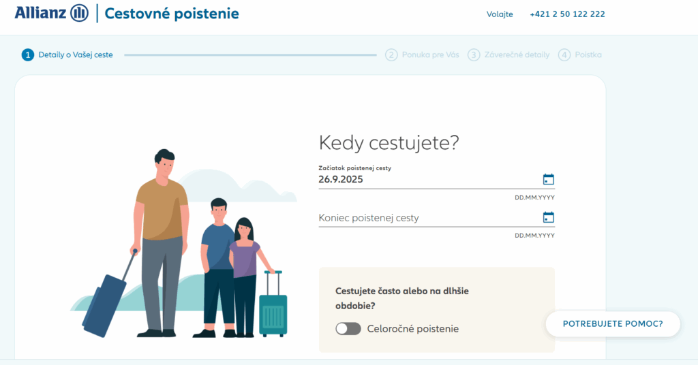Click the Začiatok poistenej cesty date field
698x365 pixels.
click(423, 180)
